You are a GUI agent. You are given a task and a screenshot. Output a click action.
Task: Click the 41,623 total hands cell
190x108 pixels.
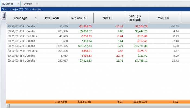point(64,36)
